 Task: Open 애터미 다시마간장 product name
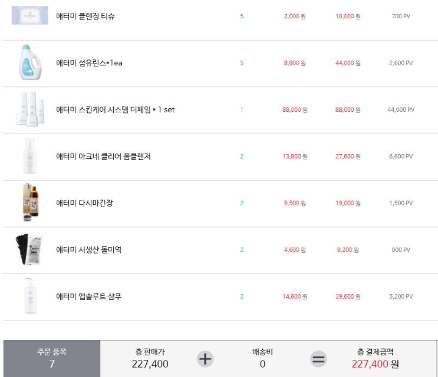[x=84, y=203]
